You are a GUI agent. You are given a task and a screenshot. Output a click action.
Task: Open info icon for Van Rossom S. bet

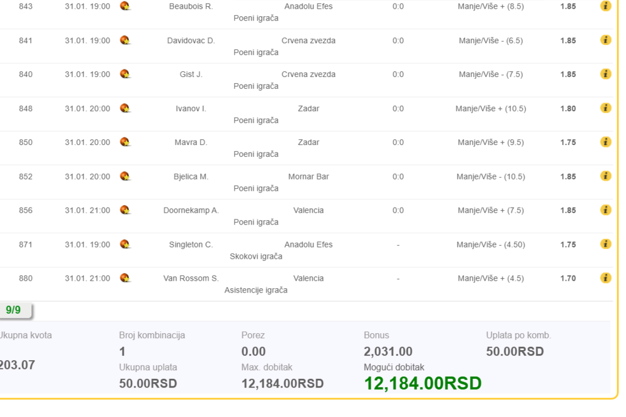pyautogui.click(x=605, y=278)
